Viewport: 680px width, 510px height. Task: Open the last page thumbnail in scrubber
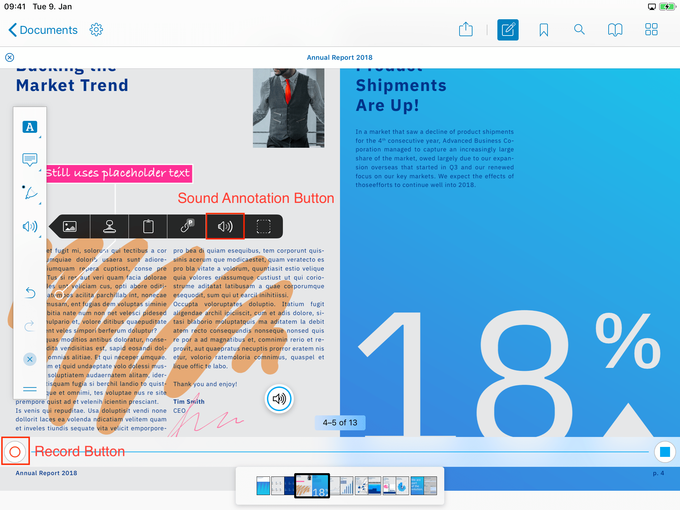(x=430, y=486)
